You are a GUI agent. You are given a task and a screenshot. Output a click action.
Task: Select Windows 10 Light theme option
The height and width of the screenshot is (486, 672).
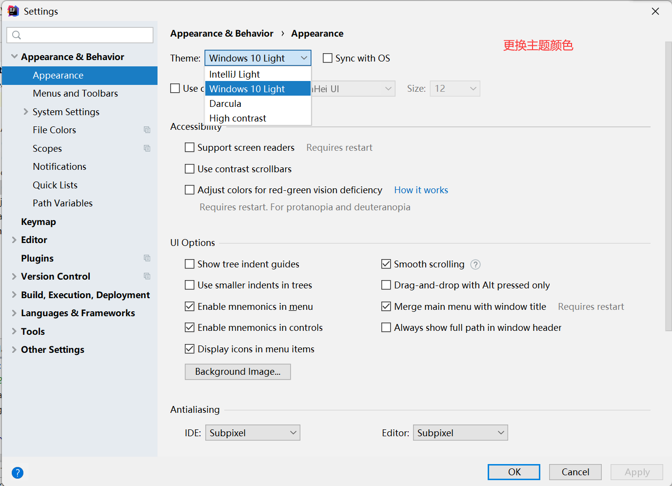[x=258, y=89]
